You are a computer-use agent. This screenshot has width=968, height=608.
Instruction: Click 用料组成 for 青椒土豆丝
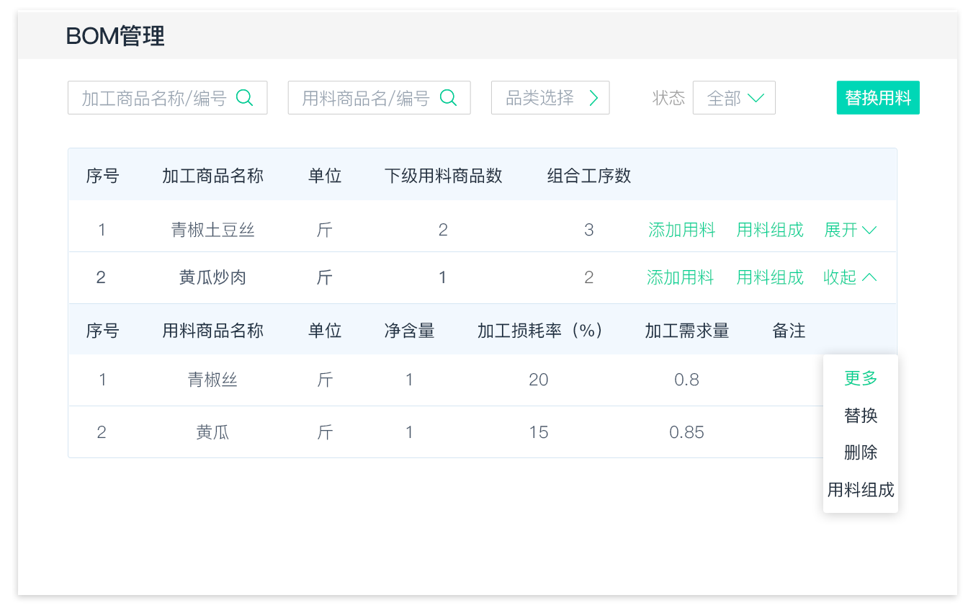click(769, 230)
